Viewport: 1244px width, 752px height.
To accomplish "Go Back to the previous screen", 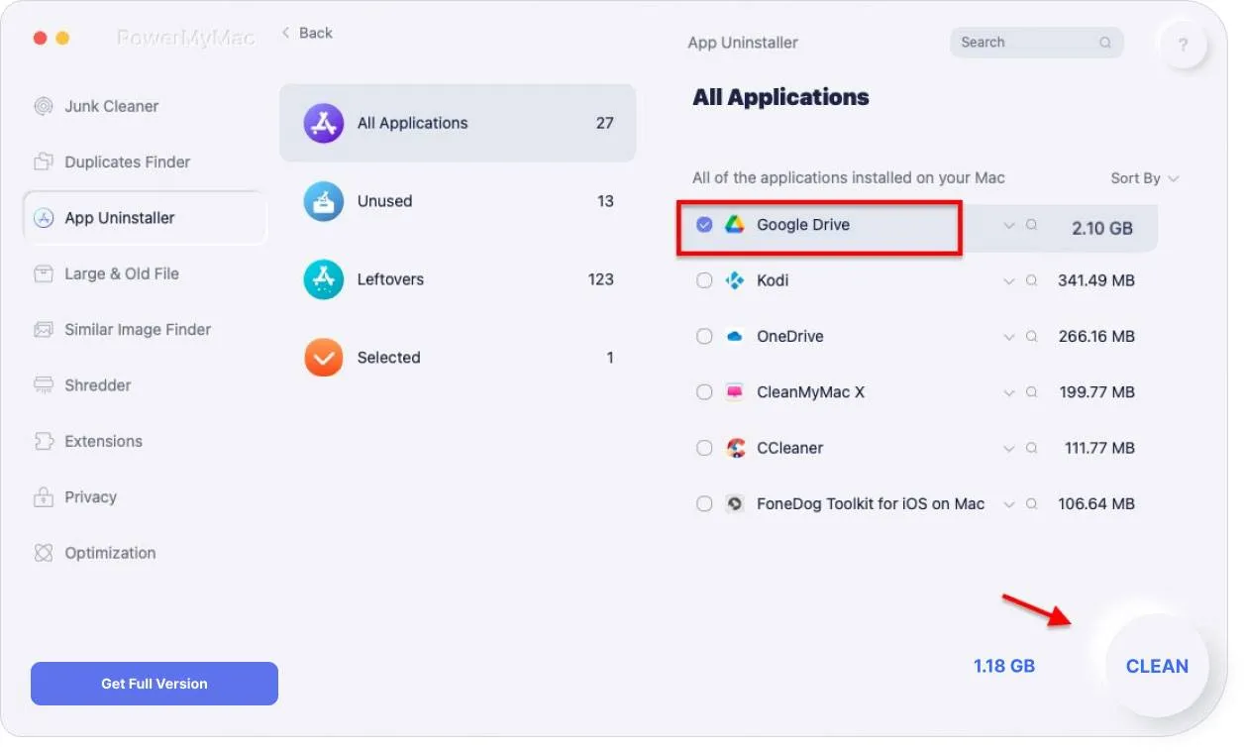I will coord(307,34).
